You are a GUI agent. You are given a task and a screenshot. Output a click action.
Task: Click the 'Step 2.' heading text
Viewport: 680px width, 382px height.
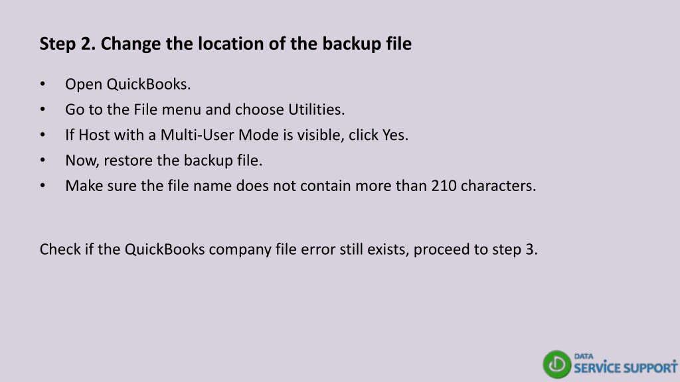tap(68, 44)
